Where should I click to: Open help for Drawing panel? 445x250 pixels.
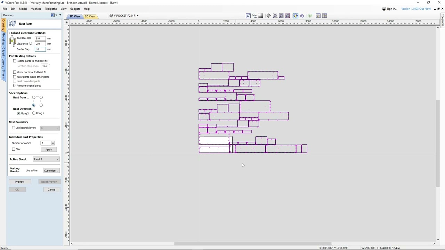[56, 15]
